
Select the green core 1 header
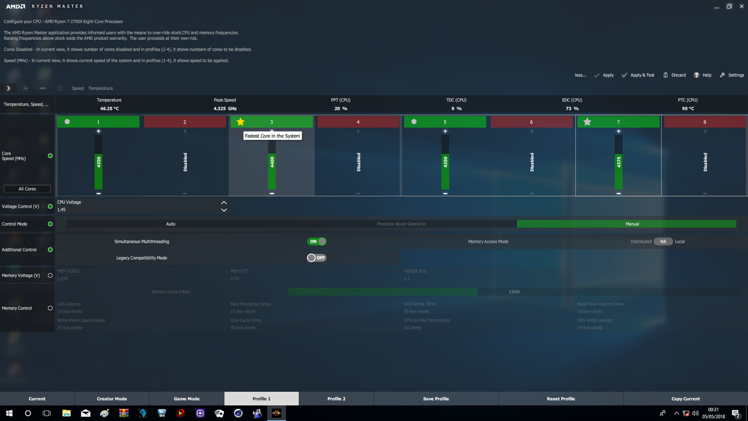98,122
